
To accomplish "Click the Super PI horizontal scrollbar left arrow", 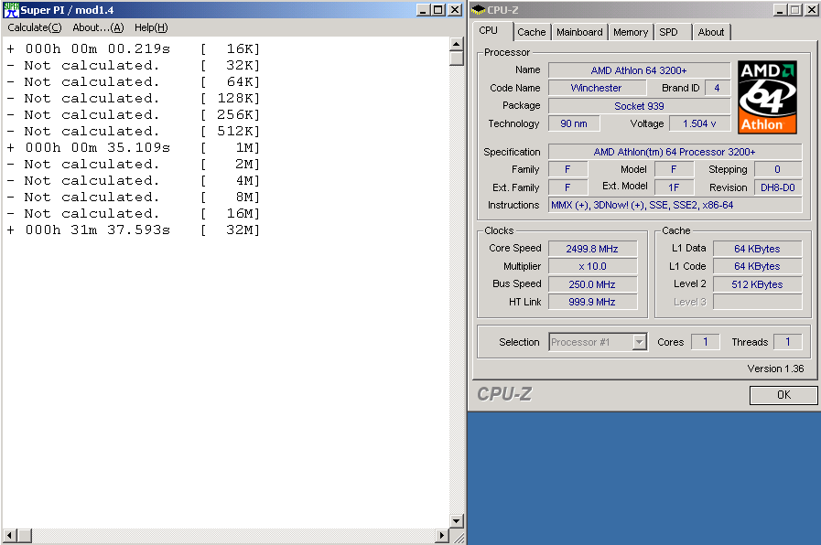I will (9, 536).
